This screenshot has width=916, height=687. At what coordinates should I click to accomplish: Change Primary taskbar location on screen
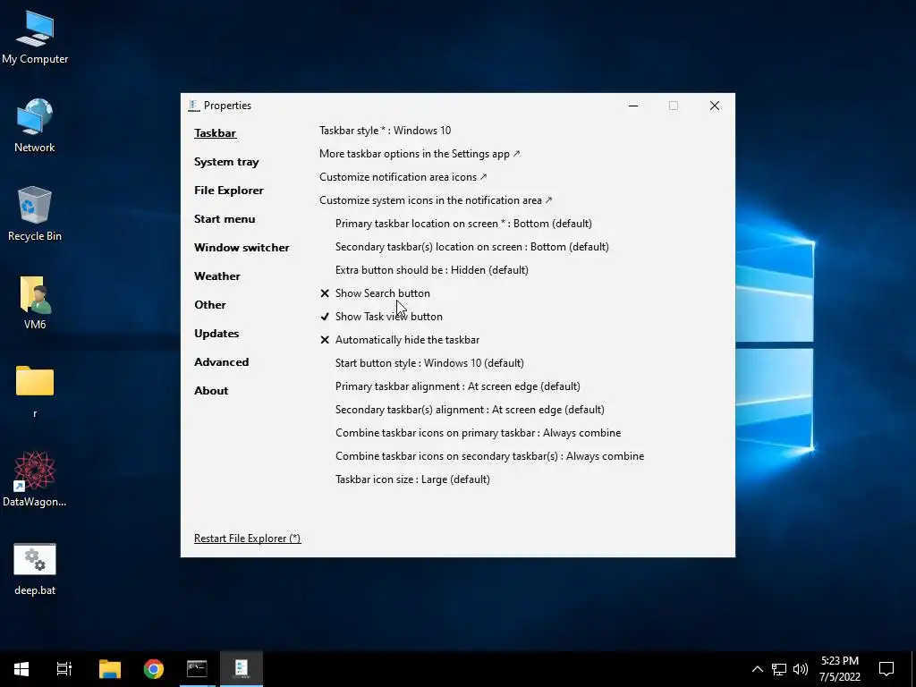(x=463, y=224)
